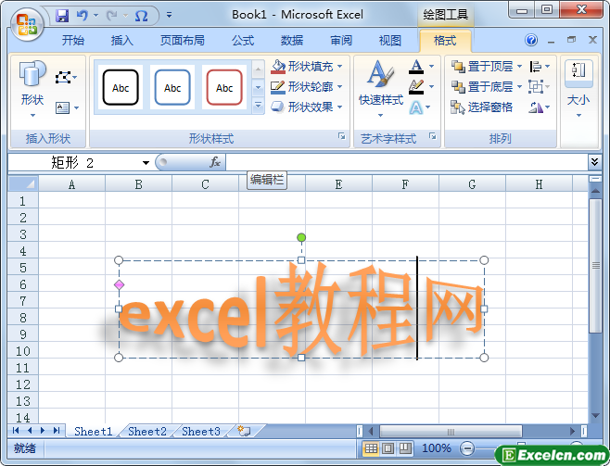The width and height of the screenshot is (610, 466).
Task: Go to first sheet navigation arrow
Action: tap(16, 430)
